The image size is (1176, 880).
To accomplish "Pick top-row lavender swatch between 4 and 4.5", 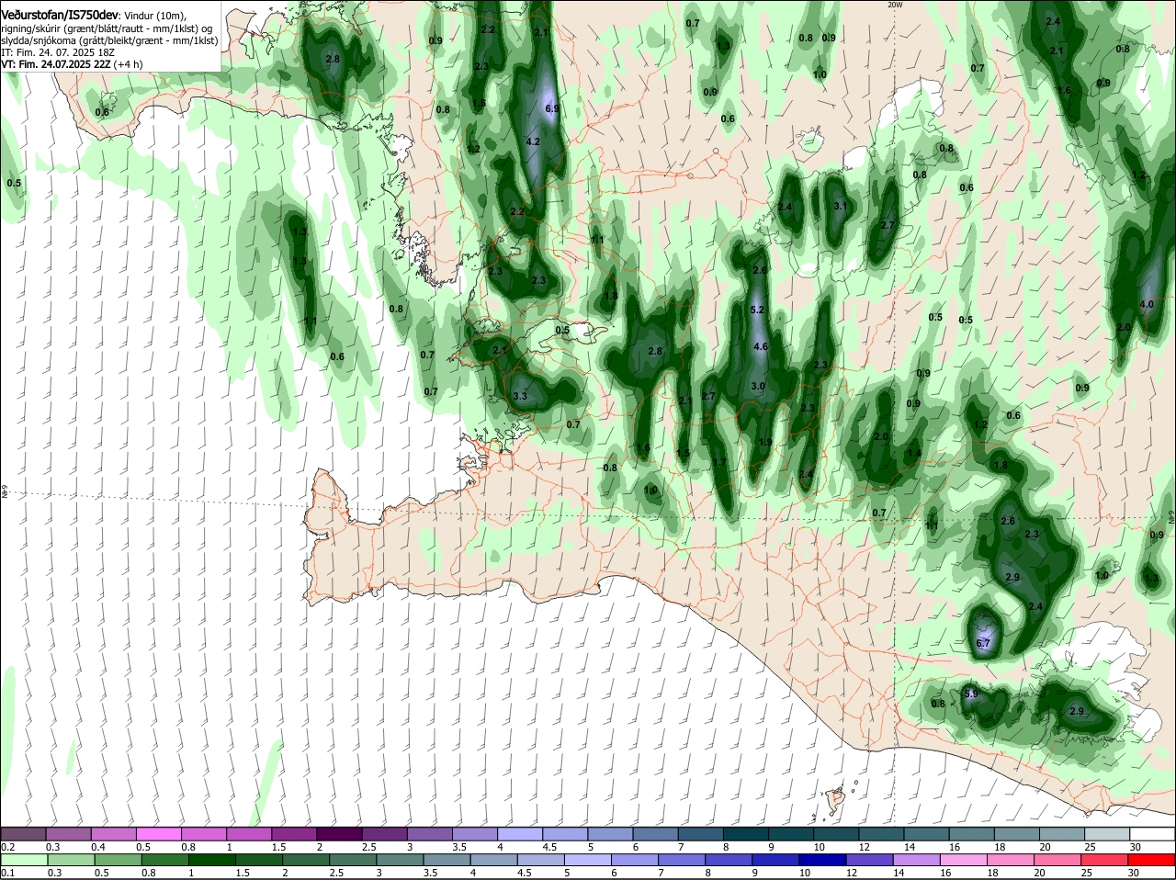I will click(518, 834).
